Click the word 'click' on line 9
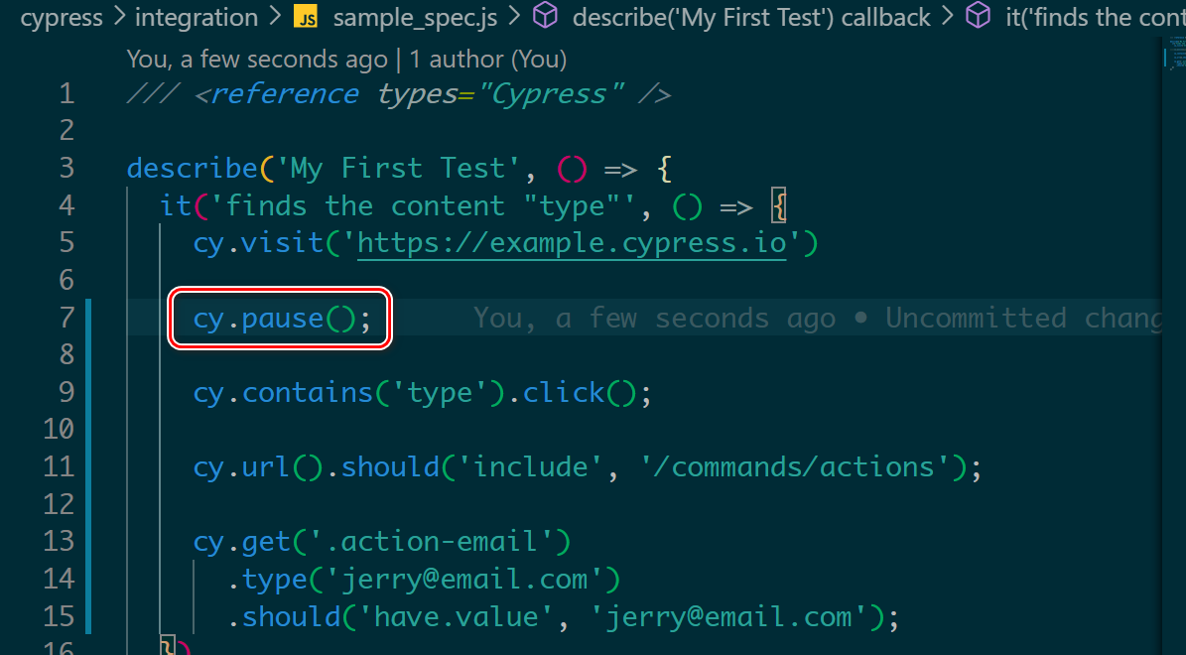This screenshot has height=655, width=1186. [564, 393]
